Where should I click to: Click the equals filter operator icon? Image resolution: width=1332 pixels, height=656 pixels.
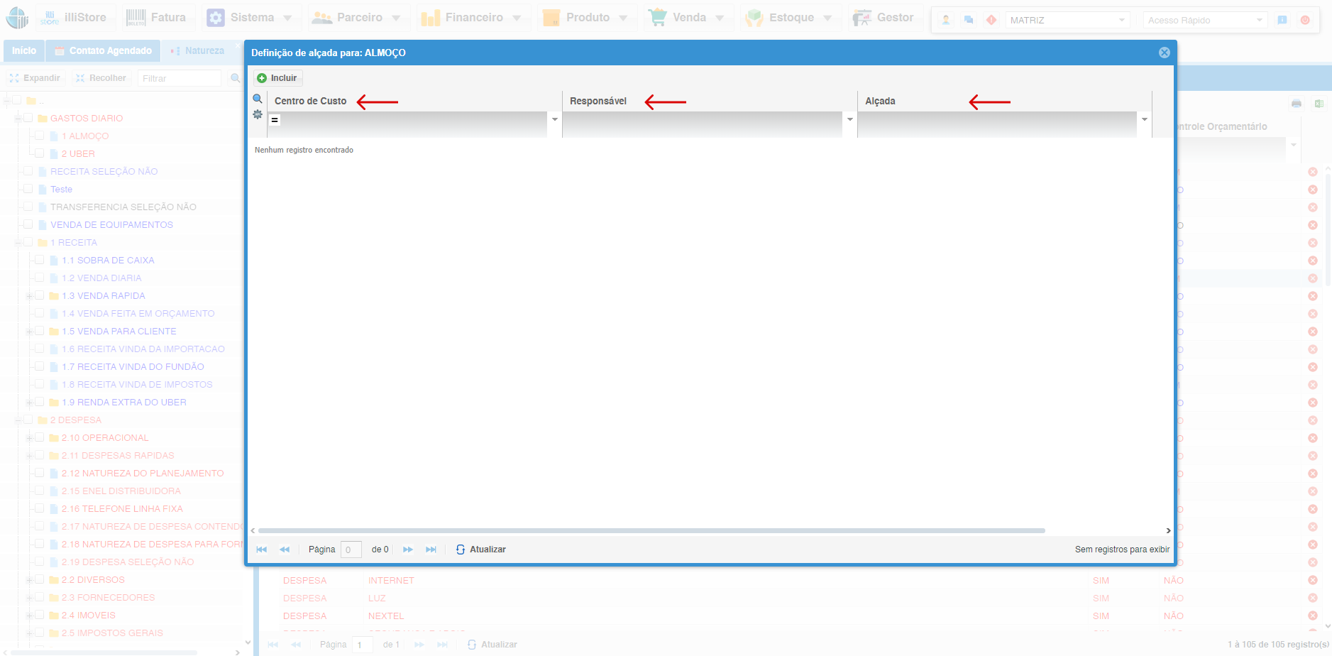[275, 120]
